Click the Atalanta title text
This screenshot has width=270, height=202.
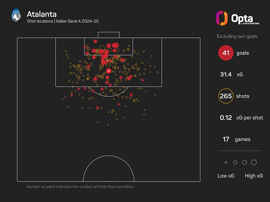click(x=42, y=14)
